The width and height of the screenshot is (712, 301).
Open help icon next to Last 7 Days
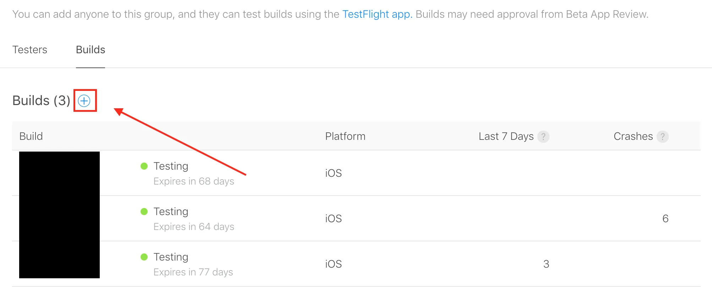pyautogui.click(x=543, y=137)
